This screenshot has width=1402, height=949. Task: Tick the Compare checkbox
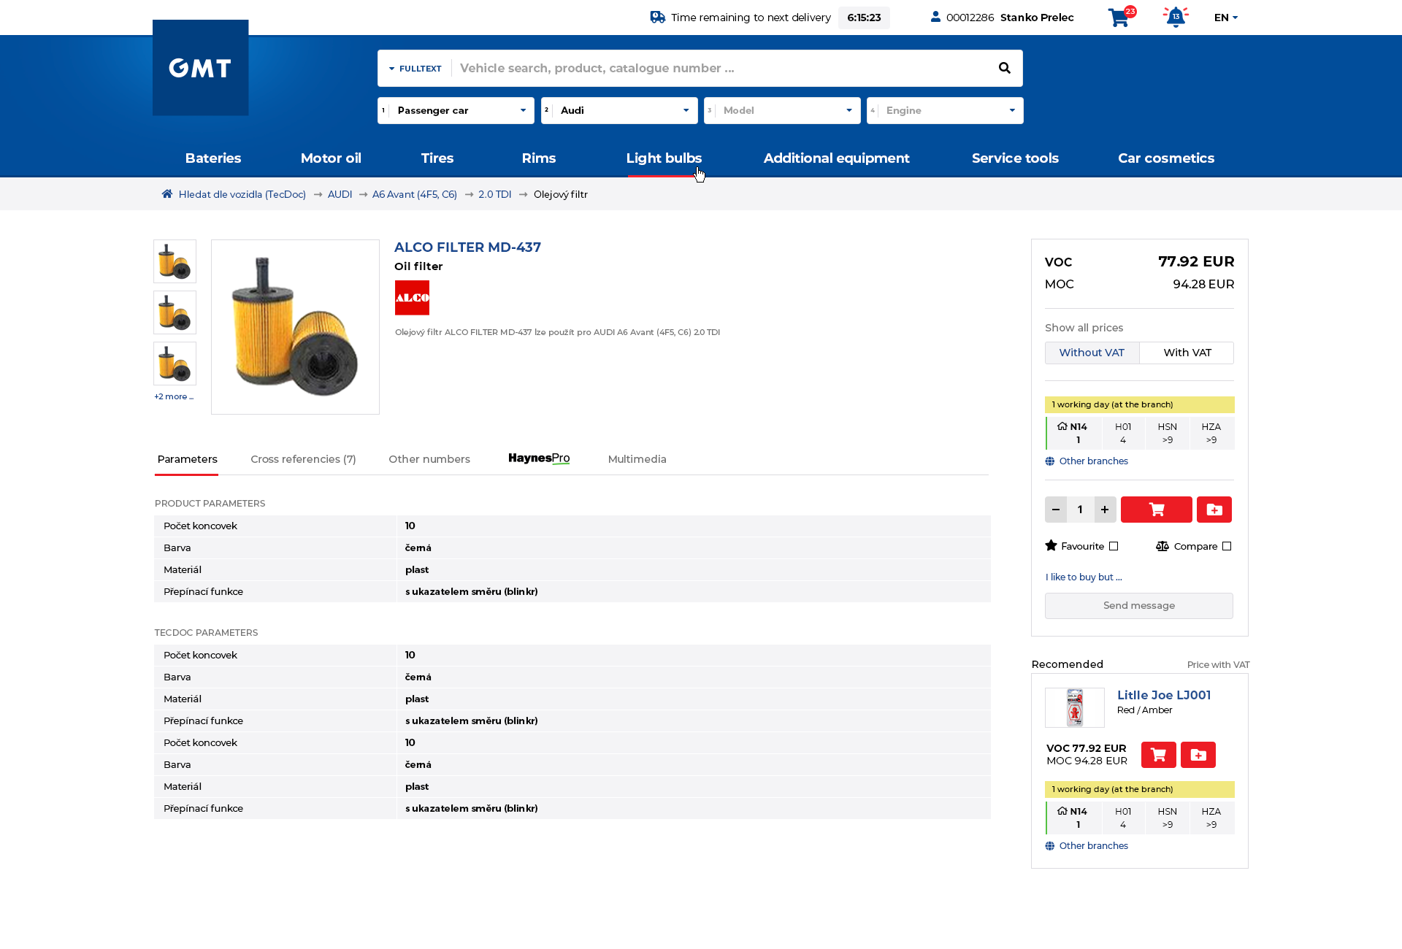tap(1227, 546)
